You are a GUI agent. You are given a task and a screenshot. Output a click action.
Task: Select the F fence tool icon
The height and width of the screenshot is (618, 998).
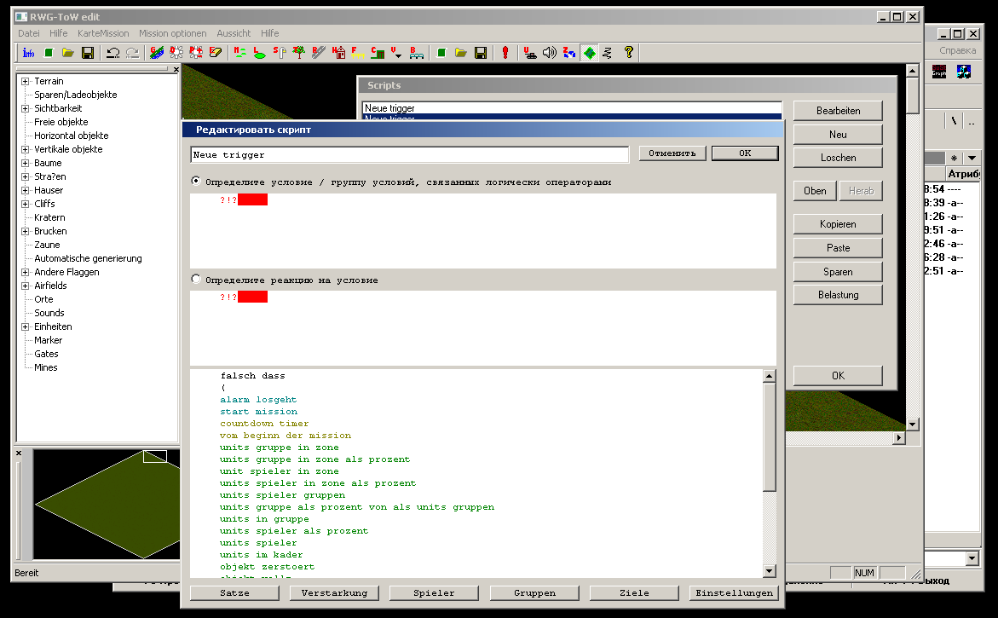[358, 53]
